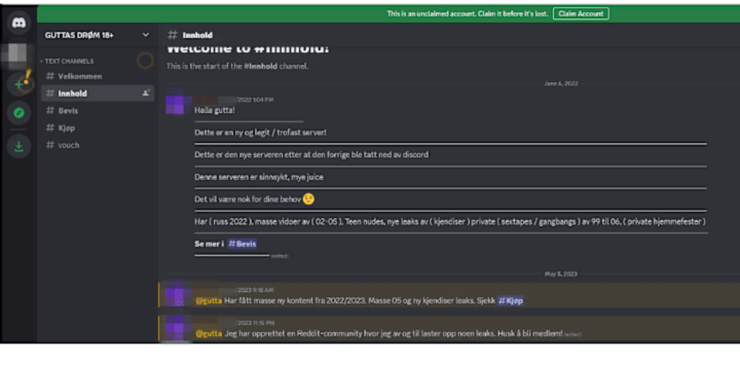Click the emoji in the 'dine behov' message
Image resolution: width=740 pixels, height=367 pixels.
(308, 199)
